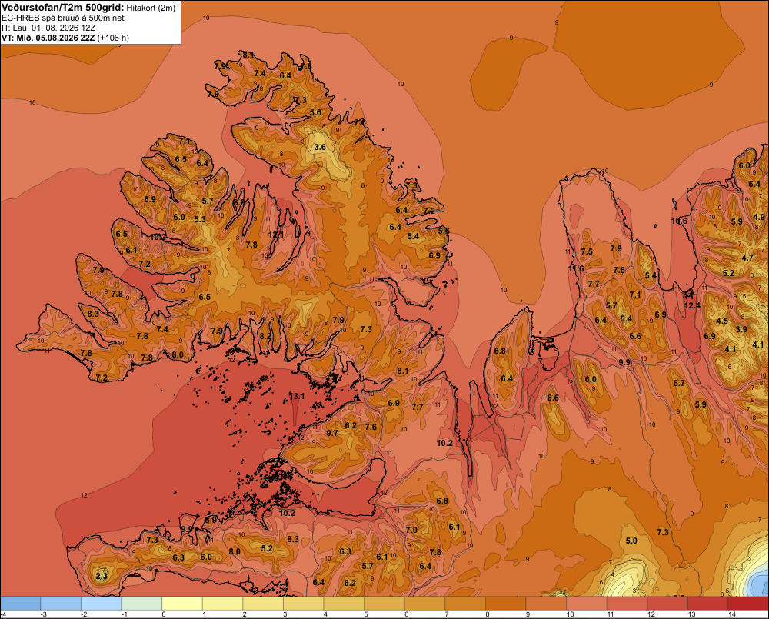Pick the legend color between -2 and -1
This screenshot has width=769, height=619.
(101, 604)
